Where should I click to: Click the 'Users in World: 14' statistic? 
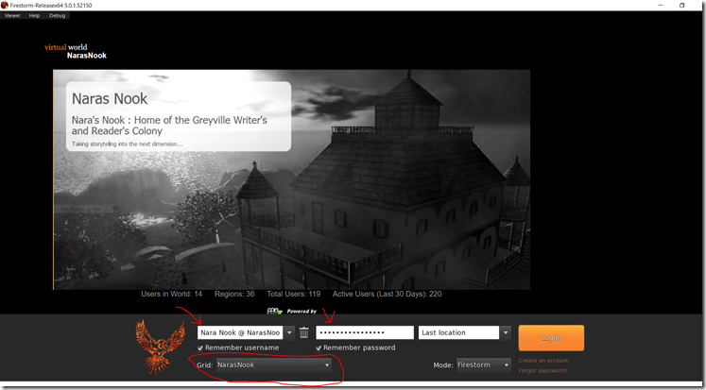(x=172, y=294)
